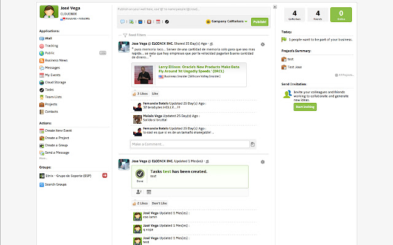Screen dimensions: 393x245
Task: Open the Cloud Storage application
Action: [x=55, y=82]
